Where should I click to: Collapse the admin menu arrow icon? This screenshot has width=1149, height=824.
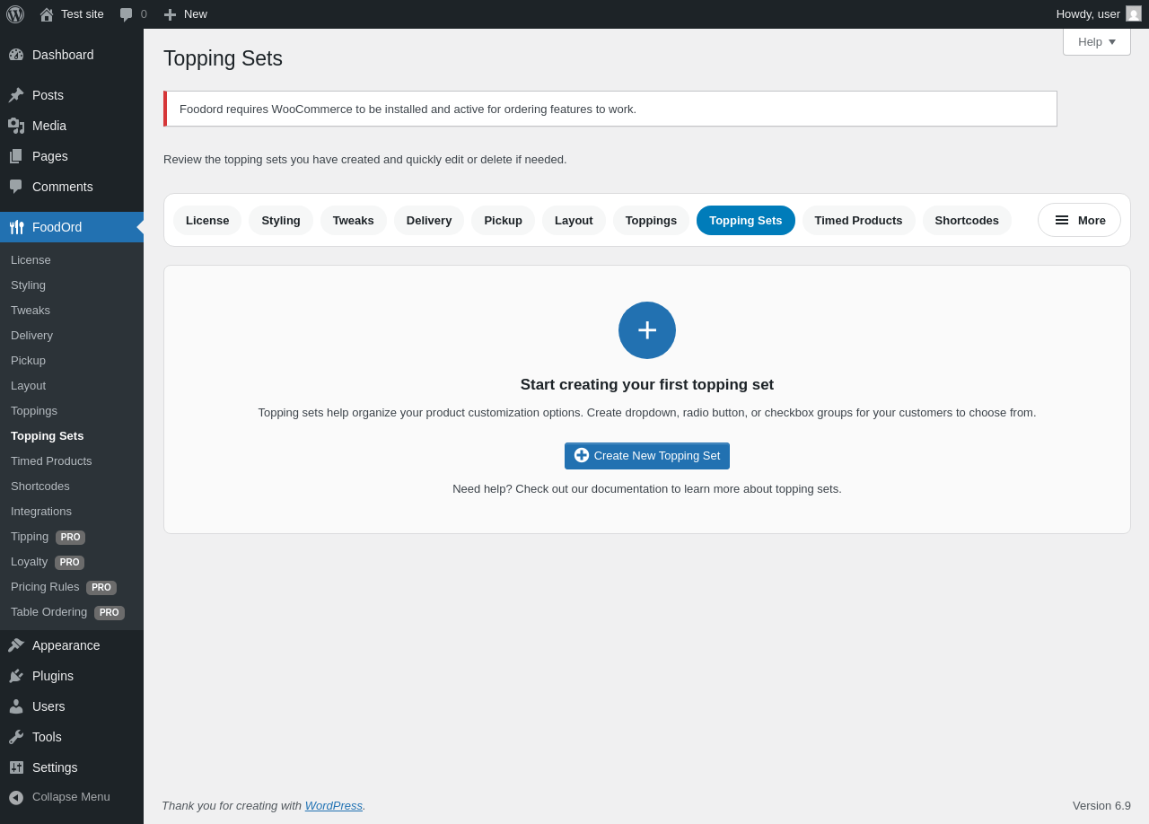pos(16,797)
